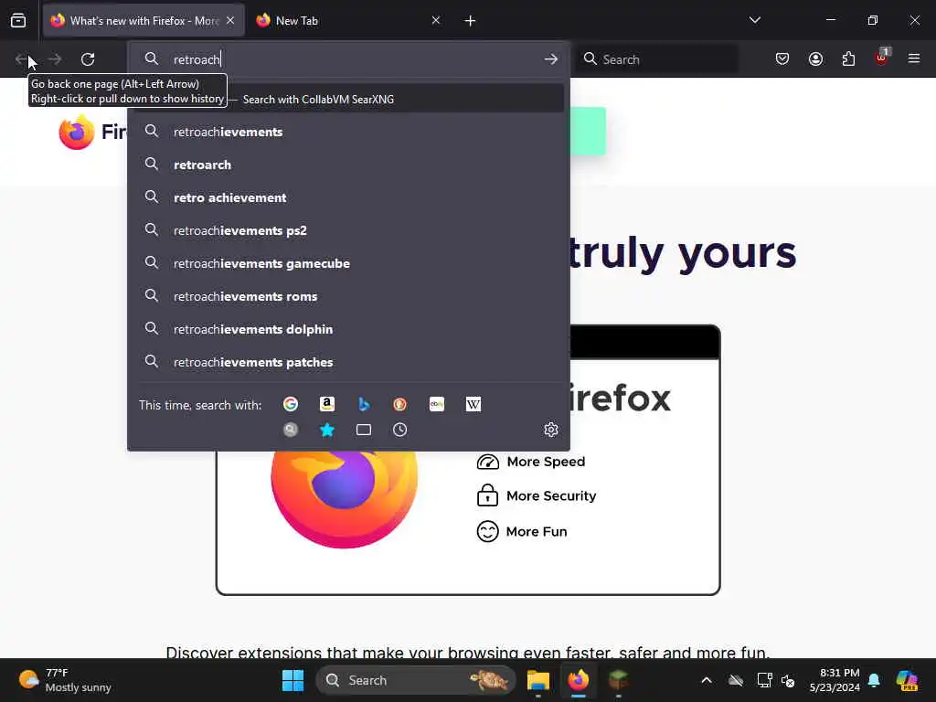
Task: Switch to the New Tab tab
Action: point(349,20)
